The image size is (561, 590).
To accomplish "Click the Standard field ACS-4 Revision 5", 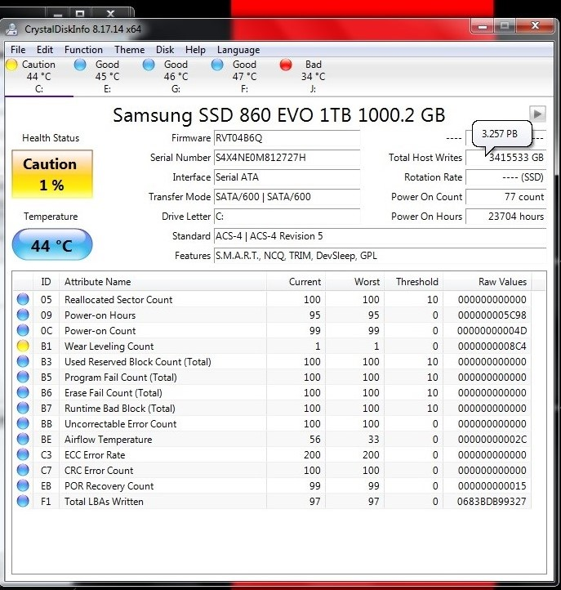I will [380, 236].
